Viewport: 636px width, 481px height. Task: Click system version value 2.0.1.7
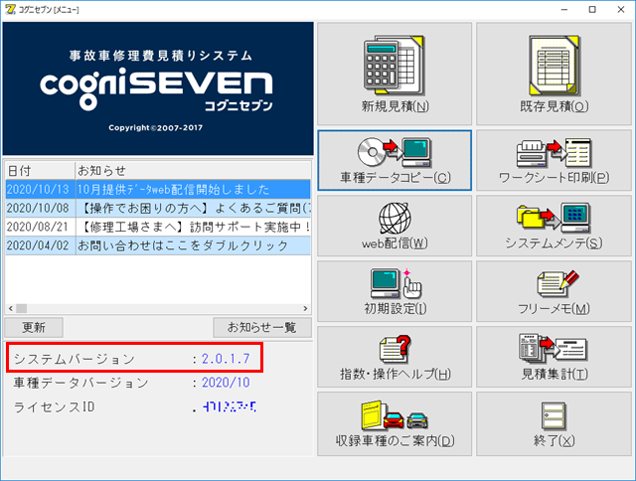point(226,359)
